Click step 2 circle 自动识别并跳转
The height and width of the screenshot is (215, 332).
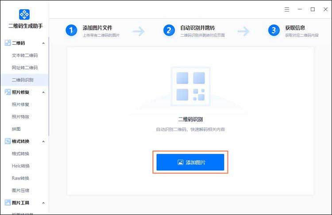(169, 31)
